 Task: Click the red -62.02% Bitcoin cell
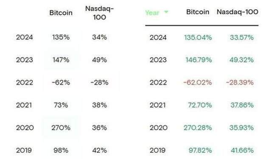(x=198, y=83)
